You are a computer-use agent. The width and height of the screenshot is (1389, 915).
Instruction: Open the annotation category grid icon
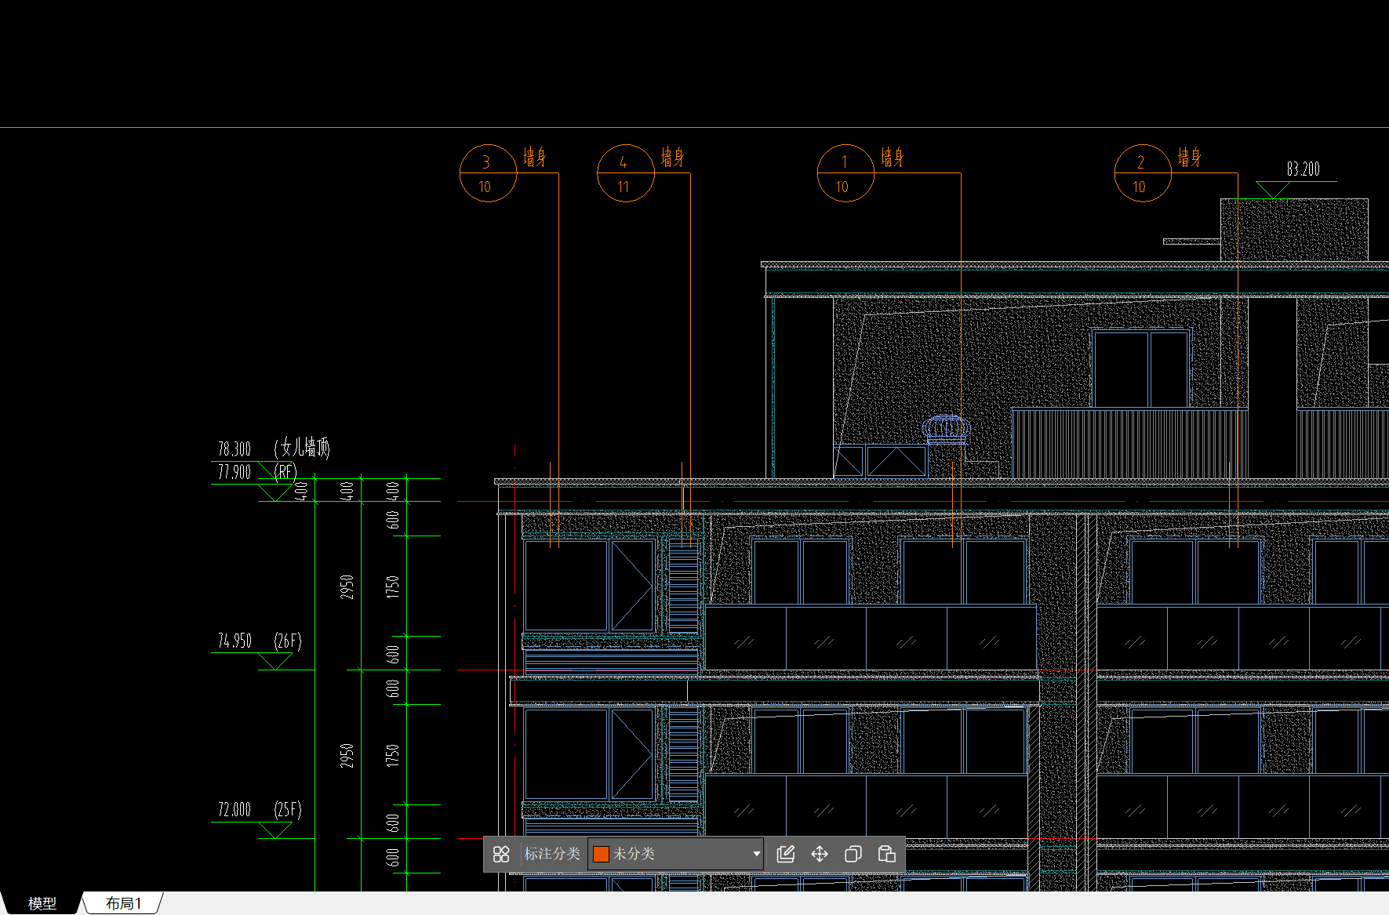point(501,854)
